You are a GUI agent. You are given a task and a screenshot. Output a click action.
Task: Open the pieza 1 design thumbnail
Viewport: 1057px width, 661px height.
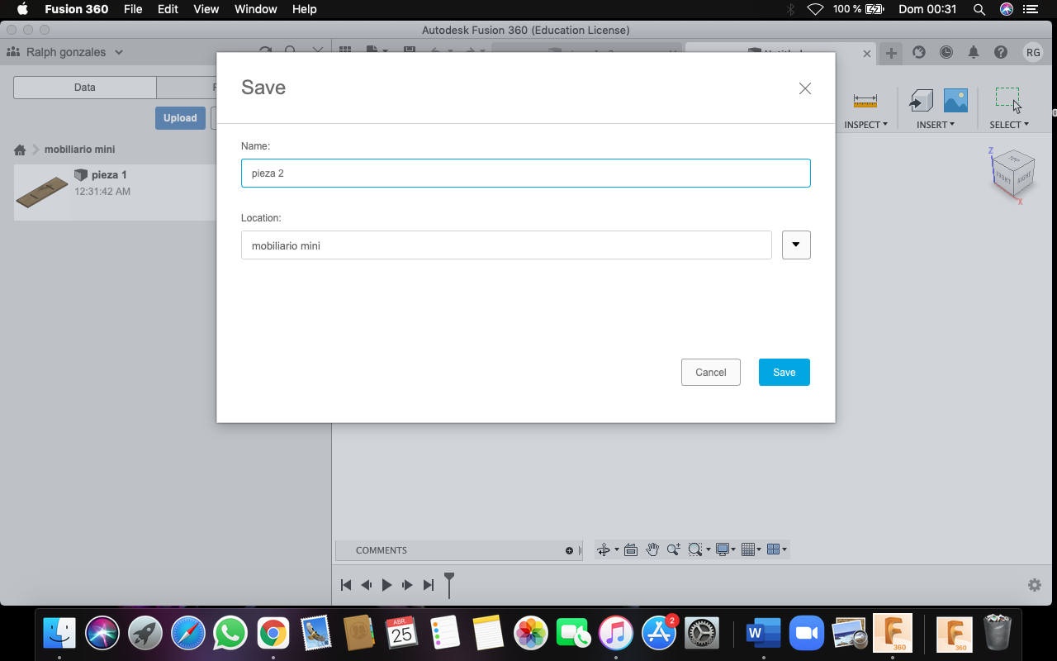[x=42, y=192]
